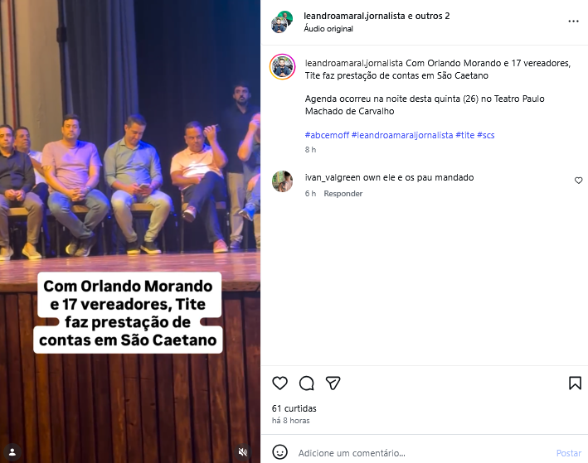Show tagged people on the video
The height and width of the screenshot is (463, 588).
pos(12,452)
